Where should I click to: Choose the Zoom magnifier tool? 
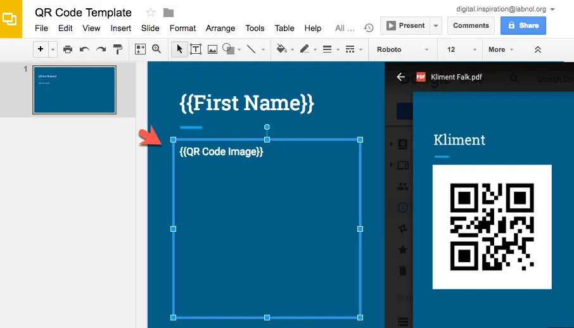[x=156, y=49]
